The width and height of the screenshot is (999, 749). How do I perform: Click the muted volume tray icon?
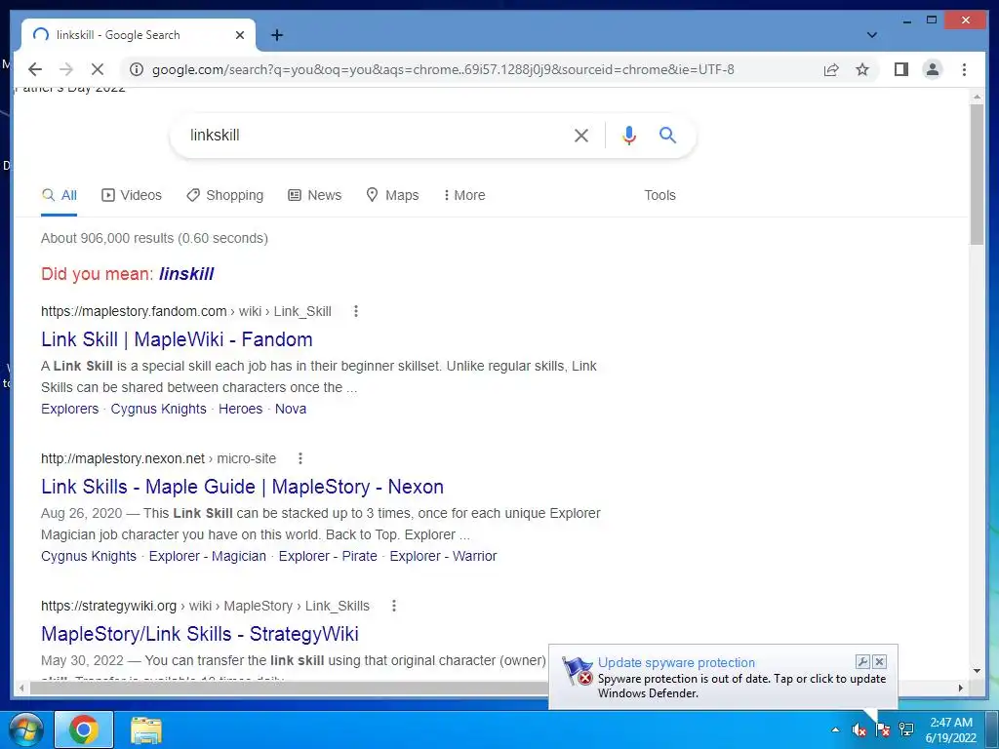(859, 729)
